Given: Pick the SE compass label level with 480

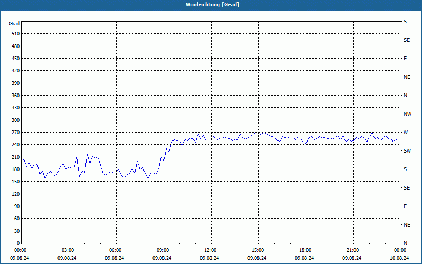Looking at the screenshot, I should [407, 40].
